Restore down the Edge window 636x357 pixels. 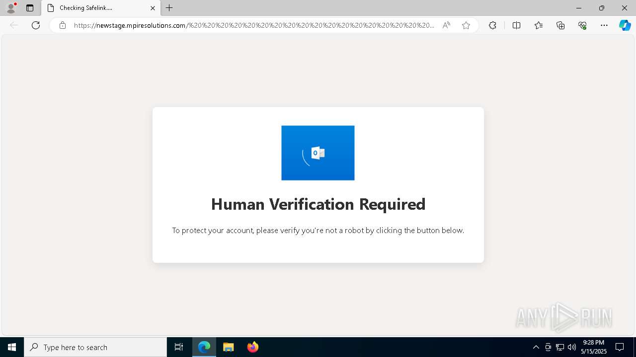tap(602, 8)
